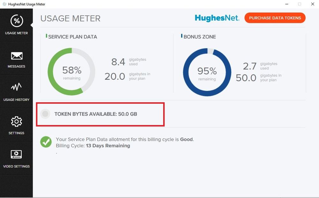Open the Messages envelope icon
Screen dimensions: 319x198
pos(17,56)
